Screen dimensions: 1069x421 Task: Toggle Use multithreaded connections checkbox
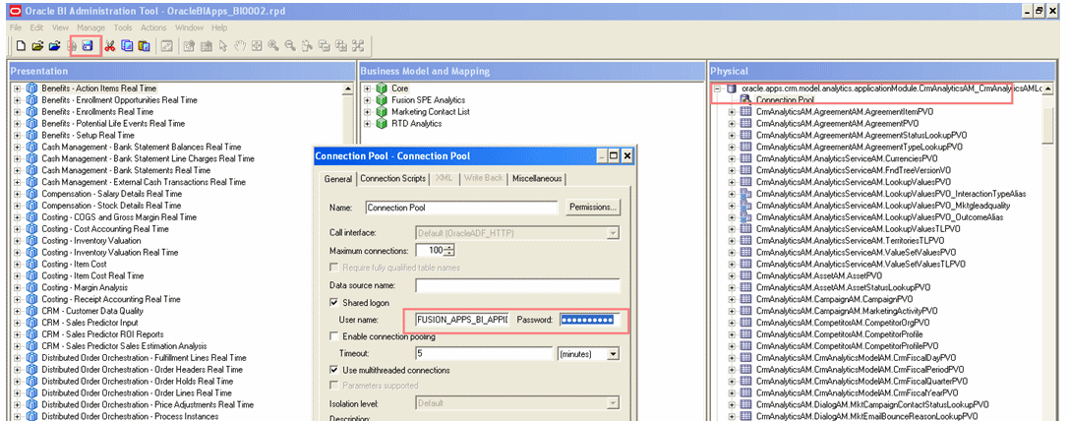[x=334, y=370]
